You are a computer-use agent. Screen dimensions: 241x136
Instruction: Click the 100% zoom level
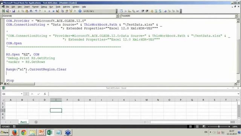point(235,127)
